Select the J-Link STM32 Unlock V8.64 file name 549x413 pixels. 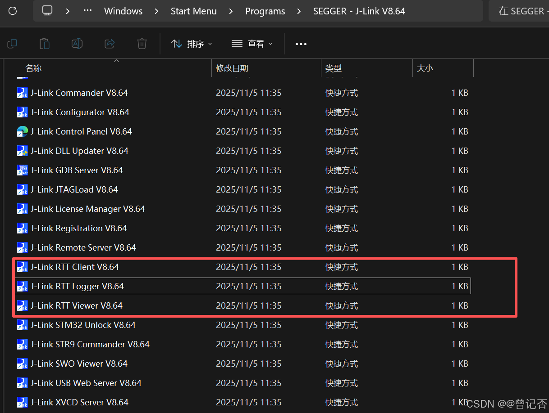(83, 325)
